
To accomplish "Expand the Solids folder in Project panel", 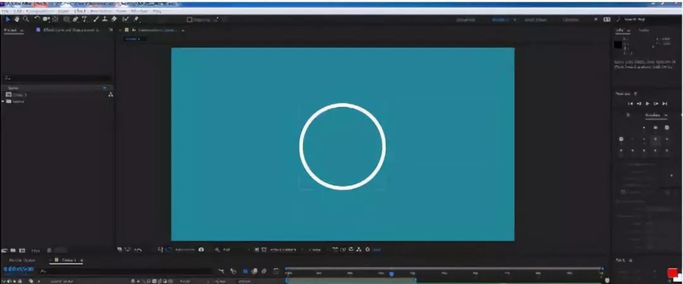I will click(3, 101).
